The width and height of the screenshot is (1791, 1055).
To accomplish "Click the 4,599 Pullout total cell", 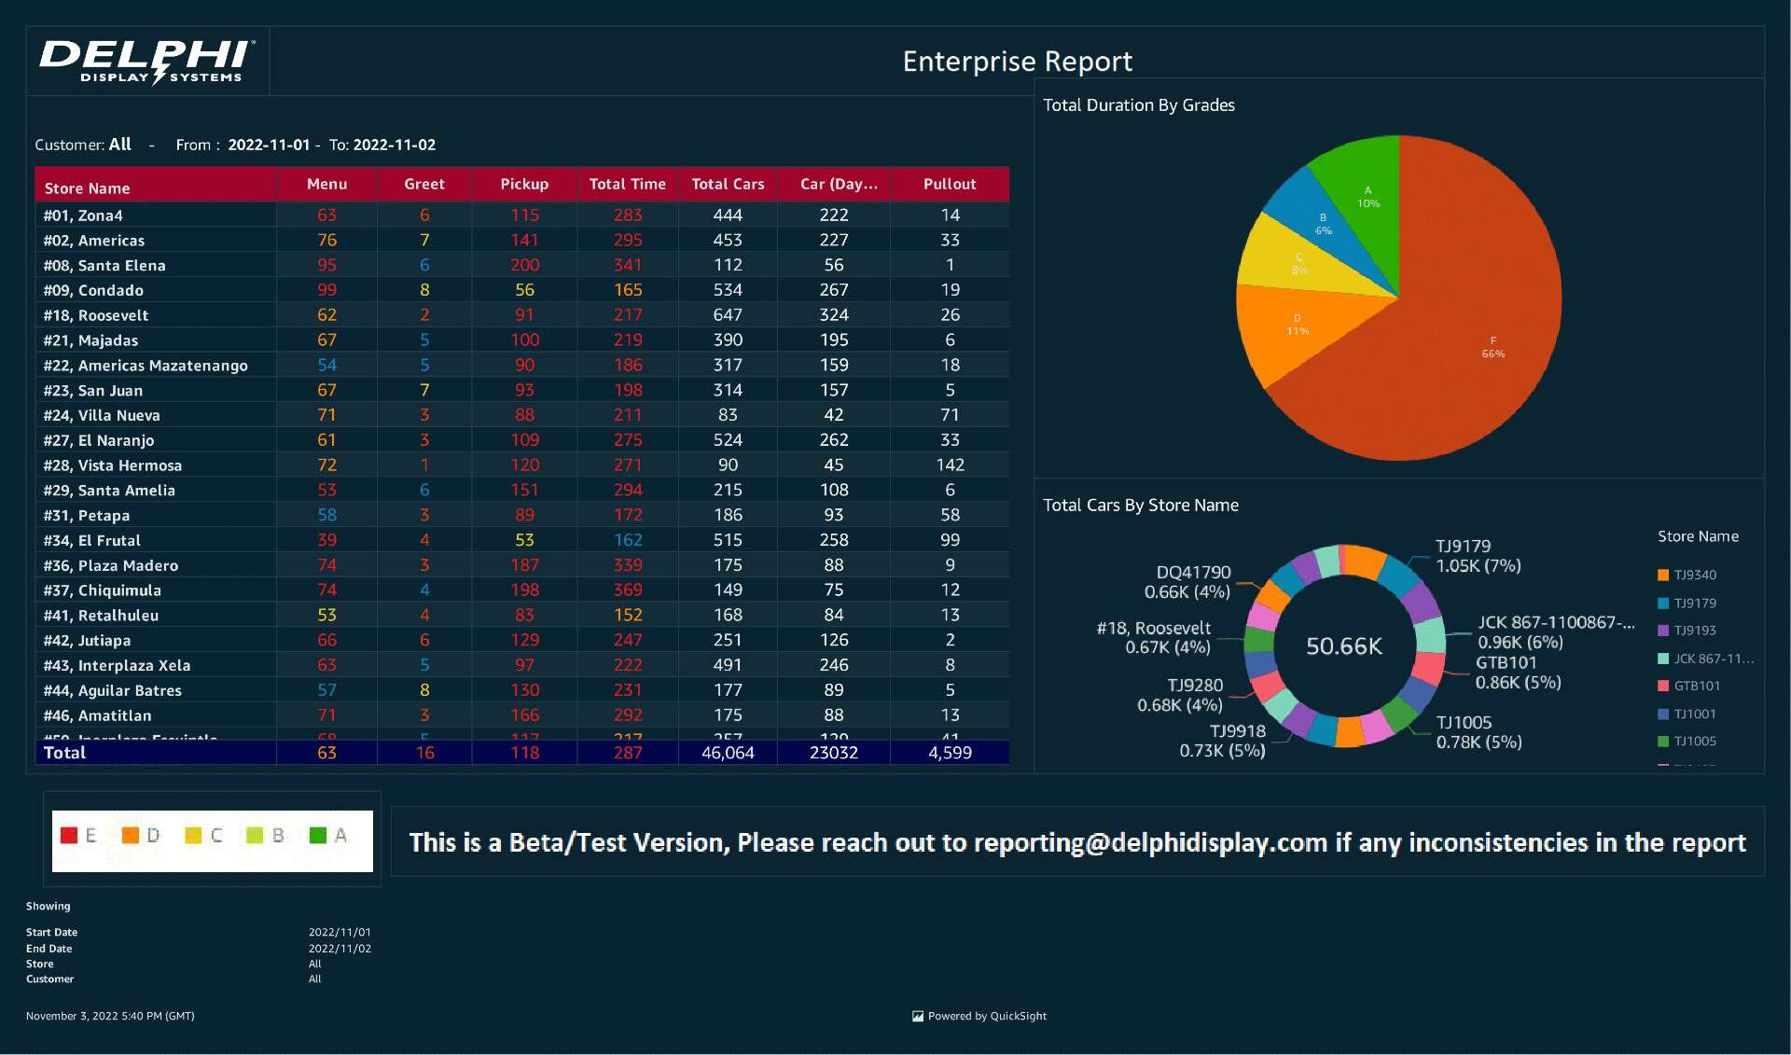I will pos(950,753).
